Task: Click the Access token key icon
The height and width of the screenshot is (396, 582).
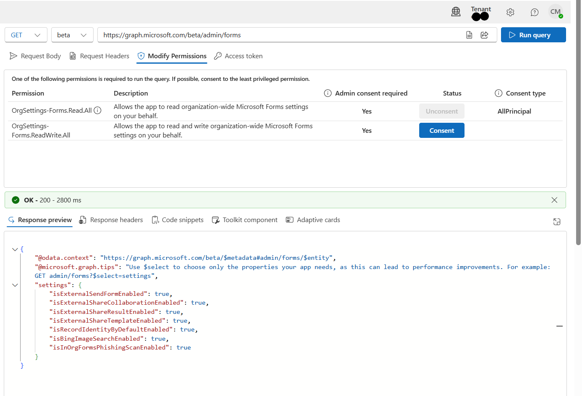Action: click(218, 56)
